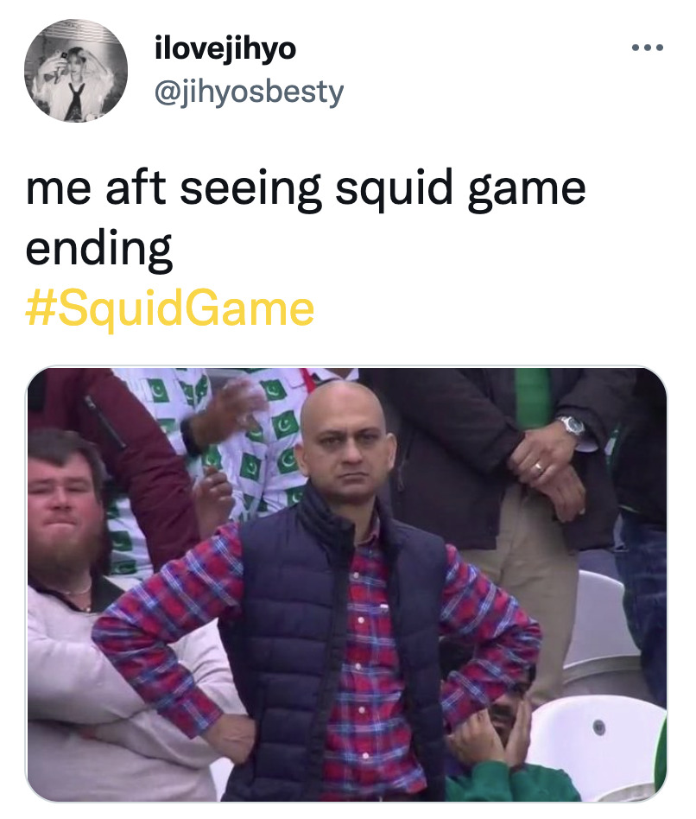
Task: Click the word 'ending' in the tweet
Action: click(x=98, y=249)
